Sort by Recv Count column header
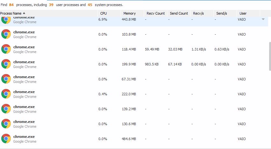Image resolution: width=271 pixels, height=149 pixels. point(156,13)
